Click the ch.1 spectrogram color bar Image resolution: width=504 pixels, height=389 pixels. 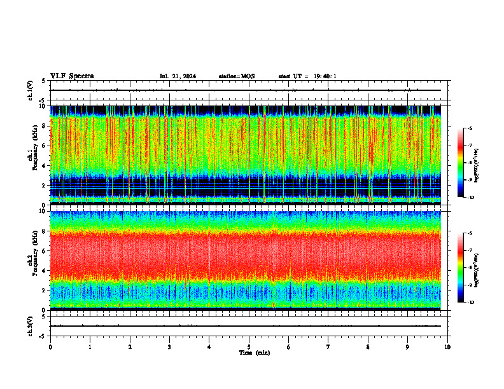(x=460, y=163)
